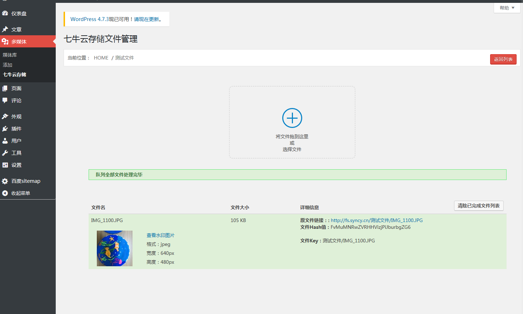Viewport: 523px width, 314px height.
Task: Select 七牛云存储 submenu item
Action: point(15,74)
